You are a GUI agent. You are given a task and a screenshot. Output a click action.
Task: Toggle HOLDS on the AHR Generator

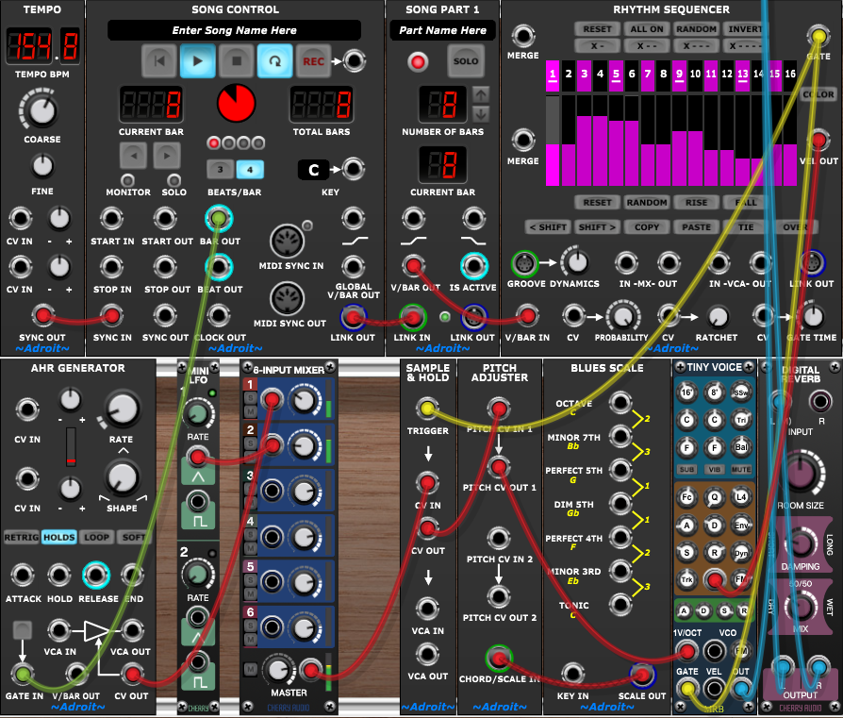[x=59, y=537]
